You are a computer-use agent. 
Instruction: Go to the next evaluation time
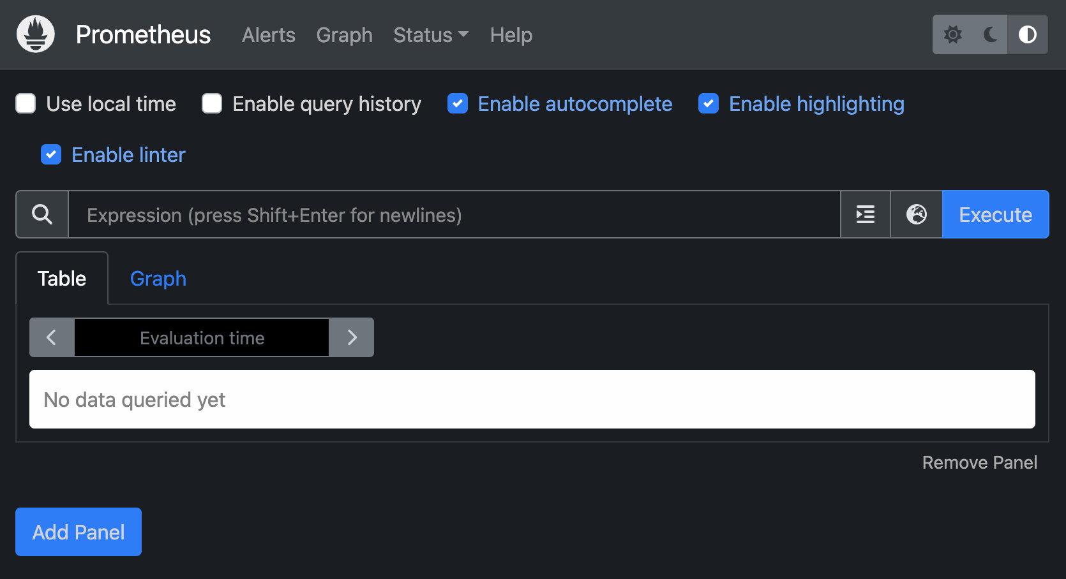(x=352, y=337)
